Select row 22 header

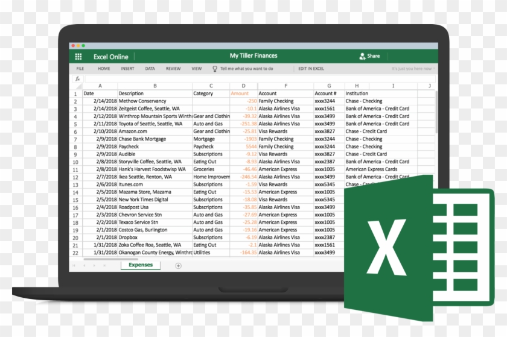75,253
